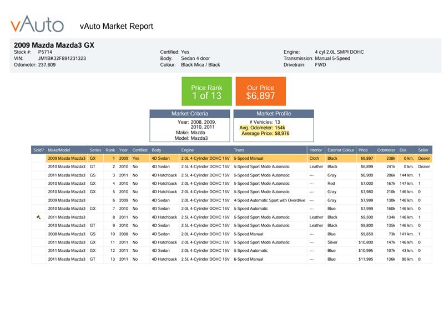This screenshot has width=444, height=319.
Task: Click the $9,500 price cell
Action: coord(367,217)
